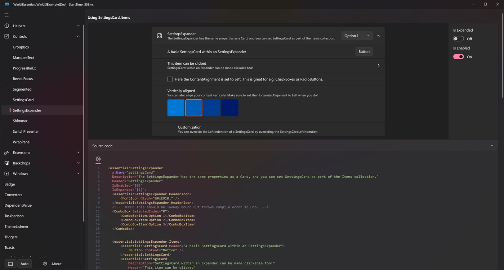Image resolution: width=504 pixels, height=270 pixels.
Task: Click the 'Source code' panel title
Action: coord(102,146)
